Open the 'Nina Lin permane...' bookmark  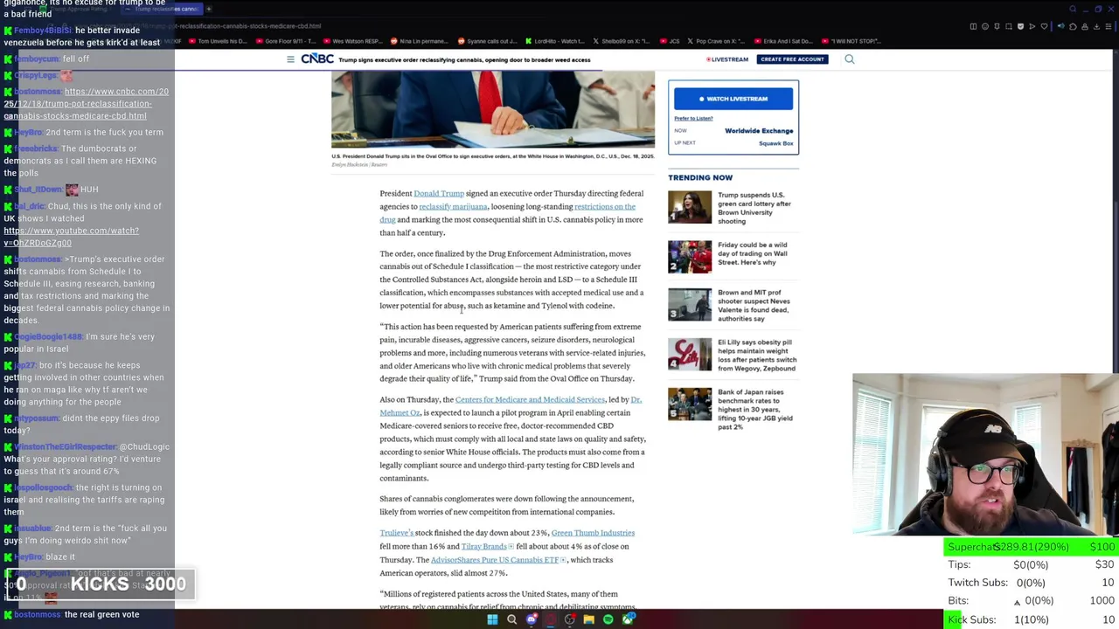pos(420,41)
